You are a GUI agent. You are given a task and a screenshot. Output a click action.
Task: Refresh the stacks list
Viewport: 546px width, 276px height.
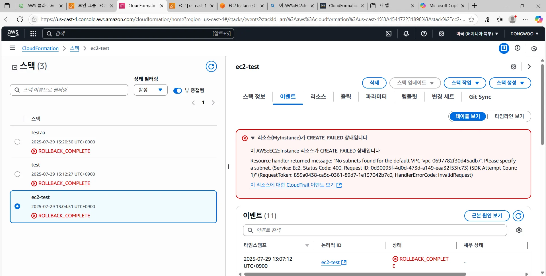pyautogui.click(x=211, y=66)
